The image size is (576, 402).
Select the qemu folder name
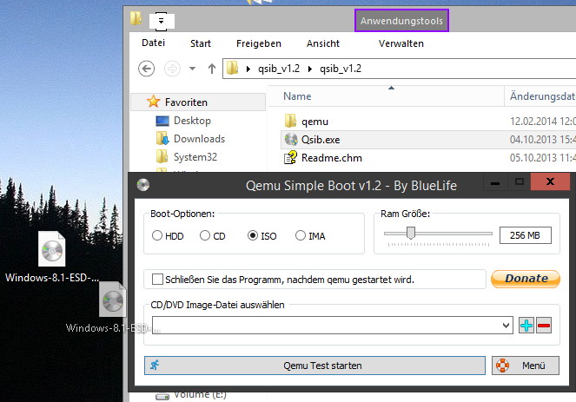(314, 122)
